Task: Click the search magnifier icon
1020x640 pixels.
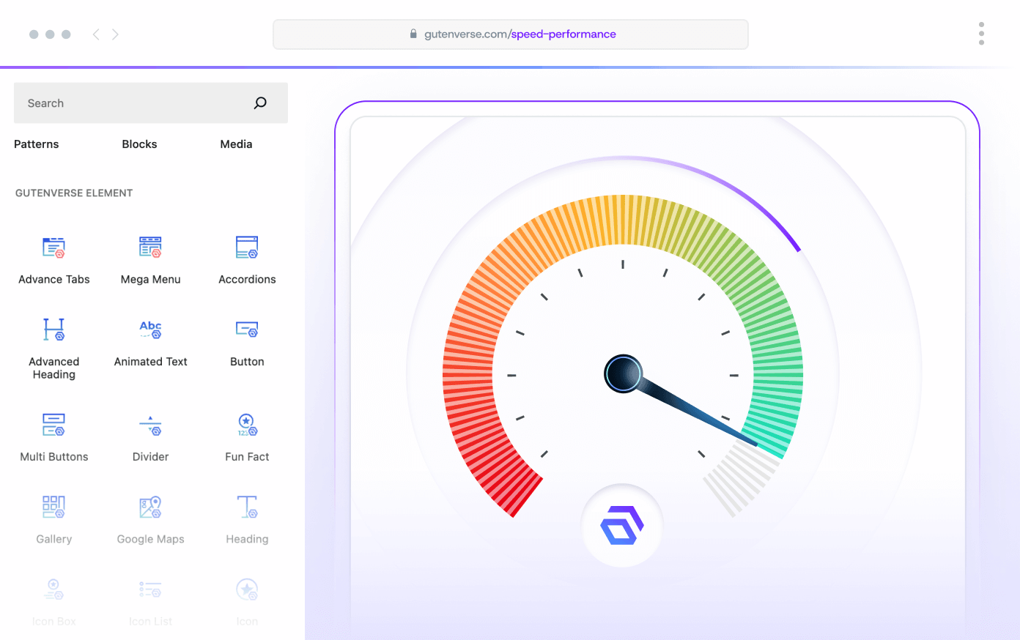Action: pos(260,103)
